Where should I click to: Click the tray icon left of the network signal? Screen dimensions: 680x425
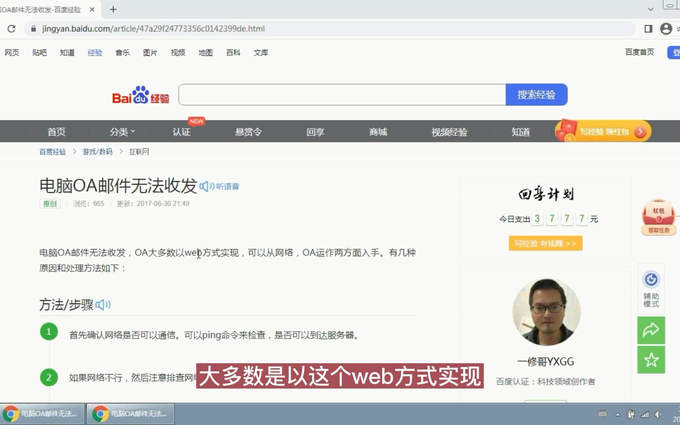631,414
